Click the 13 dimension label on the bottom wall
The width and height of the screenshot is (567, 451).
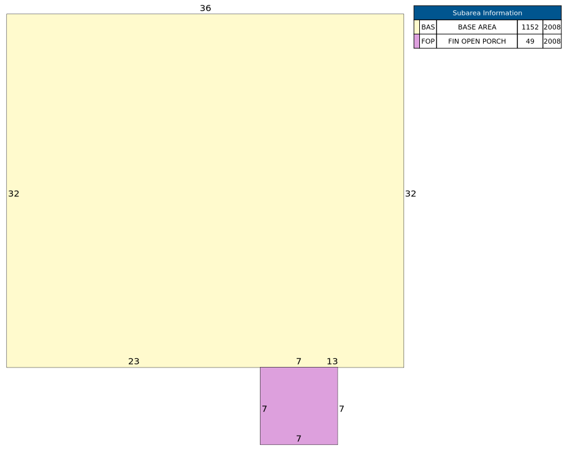tap(332, 361)
